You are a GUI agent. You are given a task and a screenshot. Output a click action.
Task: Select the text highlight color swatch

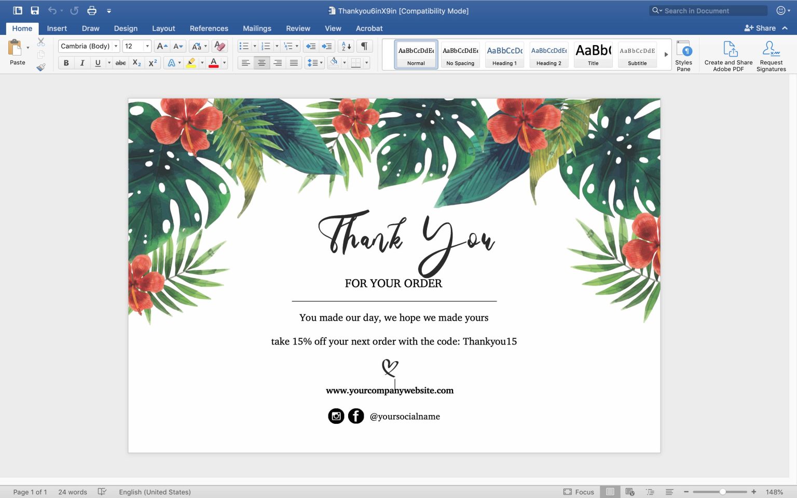point(192,63)
